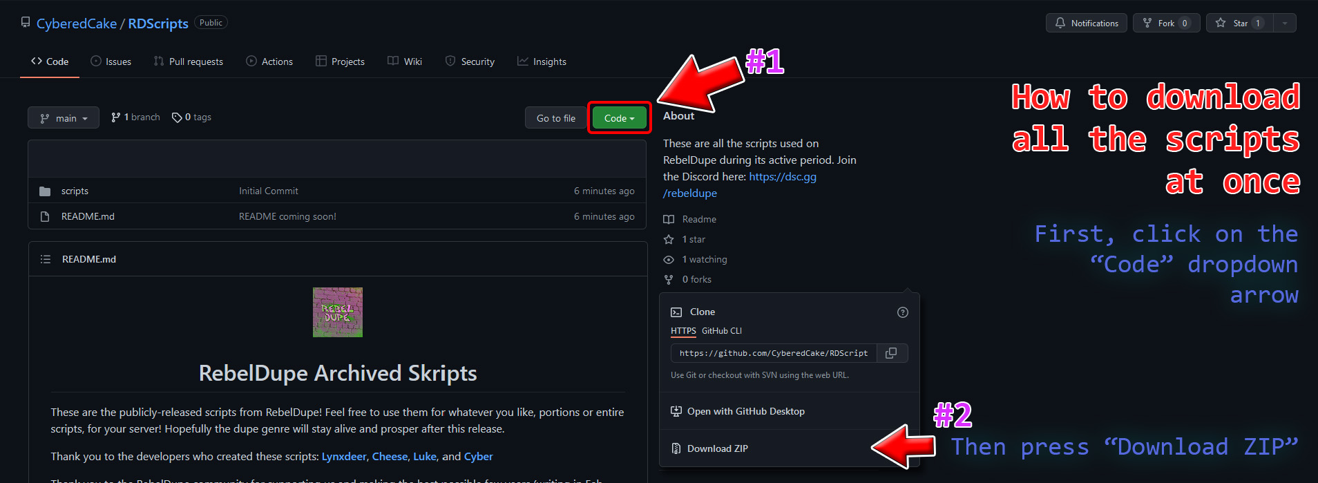Open the Actions tab
1318x483 pixels.
269,61
